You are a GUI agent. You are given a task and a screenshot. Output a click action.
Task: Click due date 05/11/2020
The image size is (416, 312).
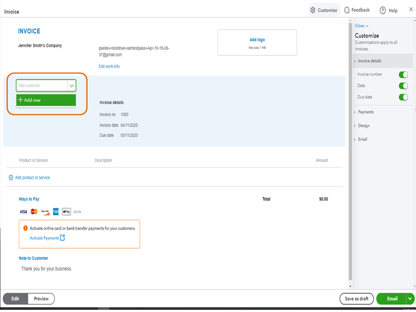pyautogui.click(x=129, y=135)
